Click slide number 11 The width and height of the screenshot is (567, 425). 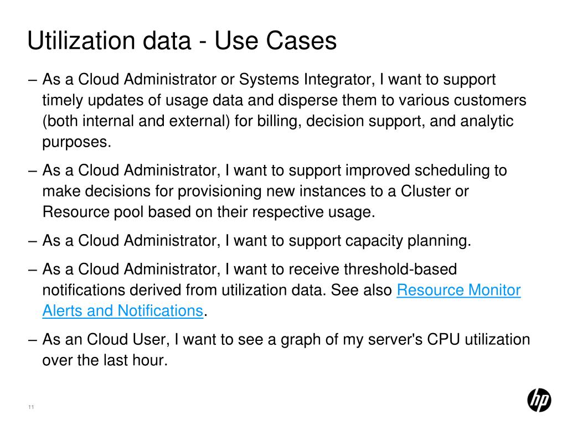coord(31,408)
